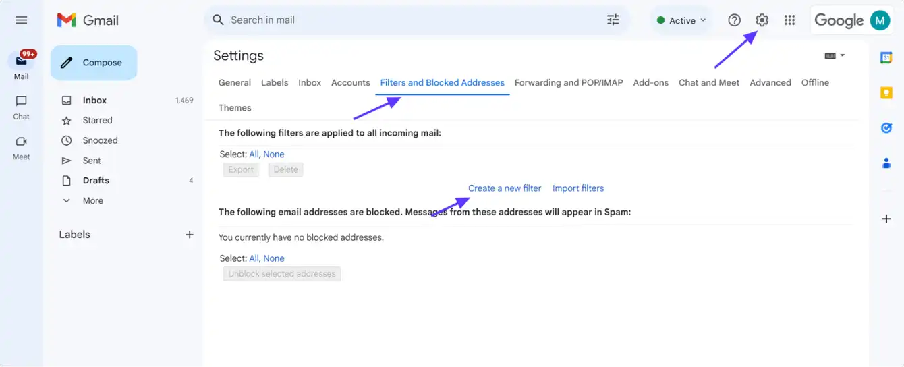
Task: Switch to the Advanced tab
Action: [770, 82]
